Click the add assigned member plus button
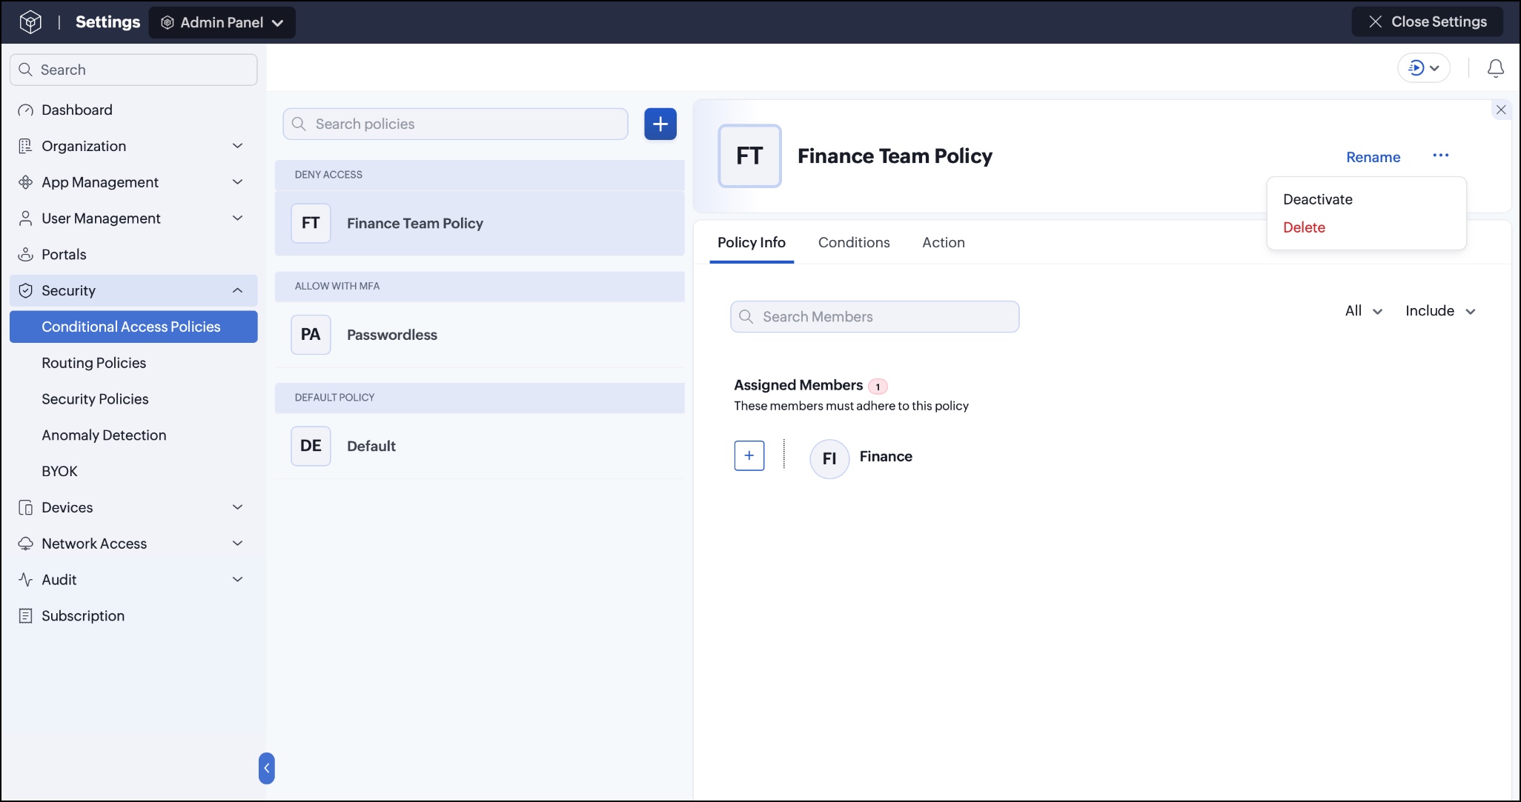1521x802 pixels. tap(749, 455)
